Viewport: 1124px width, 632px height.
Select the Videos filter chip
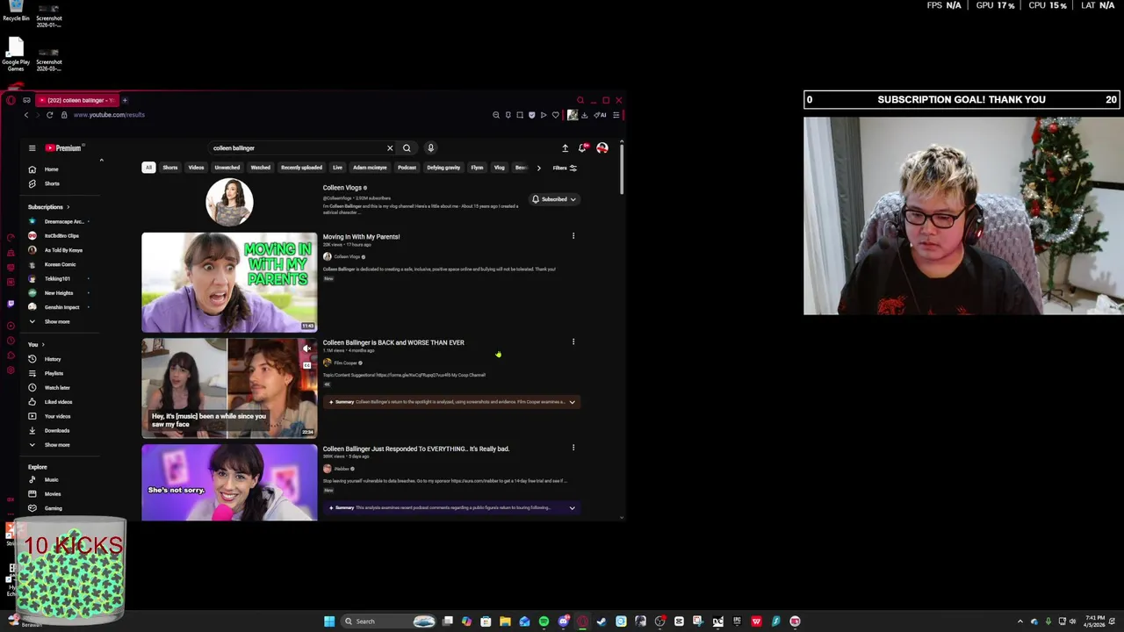(x=196, y=168)
